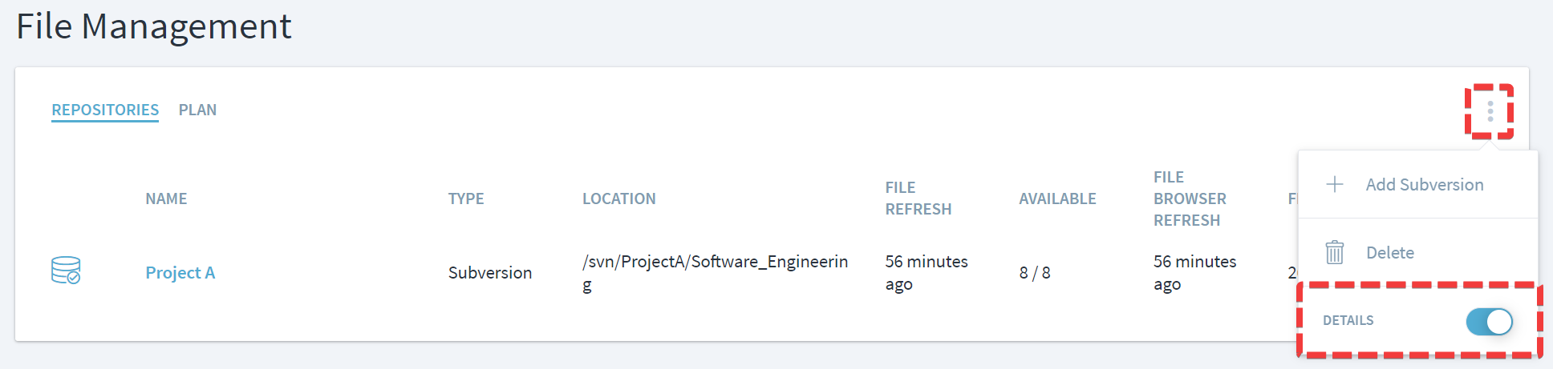Open the Project A repository link
This screenshot has width=1553, height=369.
click(x=180, y=272)
